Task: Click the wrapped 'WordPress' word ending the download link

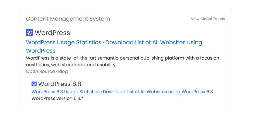Action: [41, 51]
